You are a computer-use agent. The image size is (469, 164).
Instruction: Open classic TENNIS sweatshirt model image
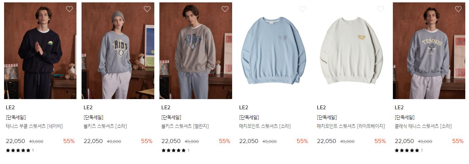[429, 51]
